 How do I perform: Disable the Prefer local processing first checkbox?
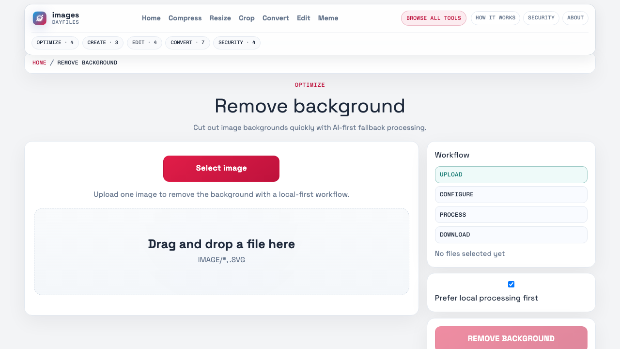point(511,284)
